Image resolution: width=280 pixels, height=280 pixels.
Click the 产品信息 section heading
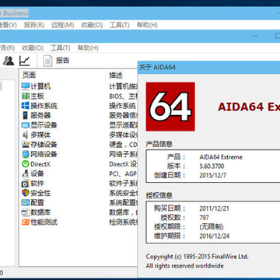(x=159, y=145)
